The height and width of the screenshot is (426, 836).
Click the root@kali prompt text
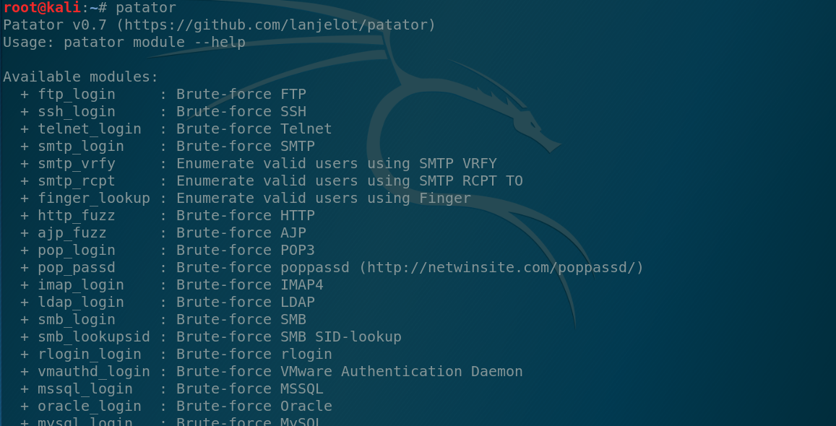pyautogui.click(x=40, y=8)
